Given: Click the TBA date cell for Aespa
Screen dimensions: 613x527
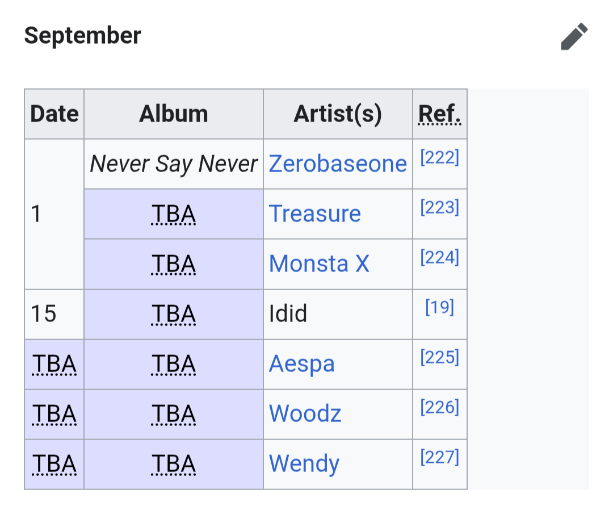Looking at the screenshot, I should click(x=54, y=364).
